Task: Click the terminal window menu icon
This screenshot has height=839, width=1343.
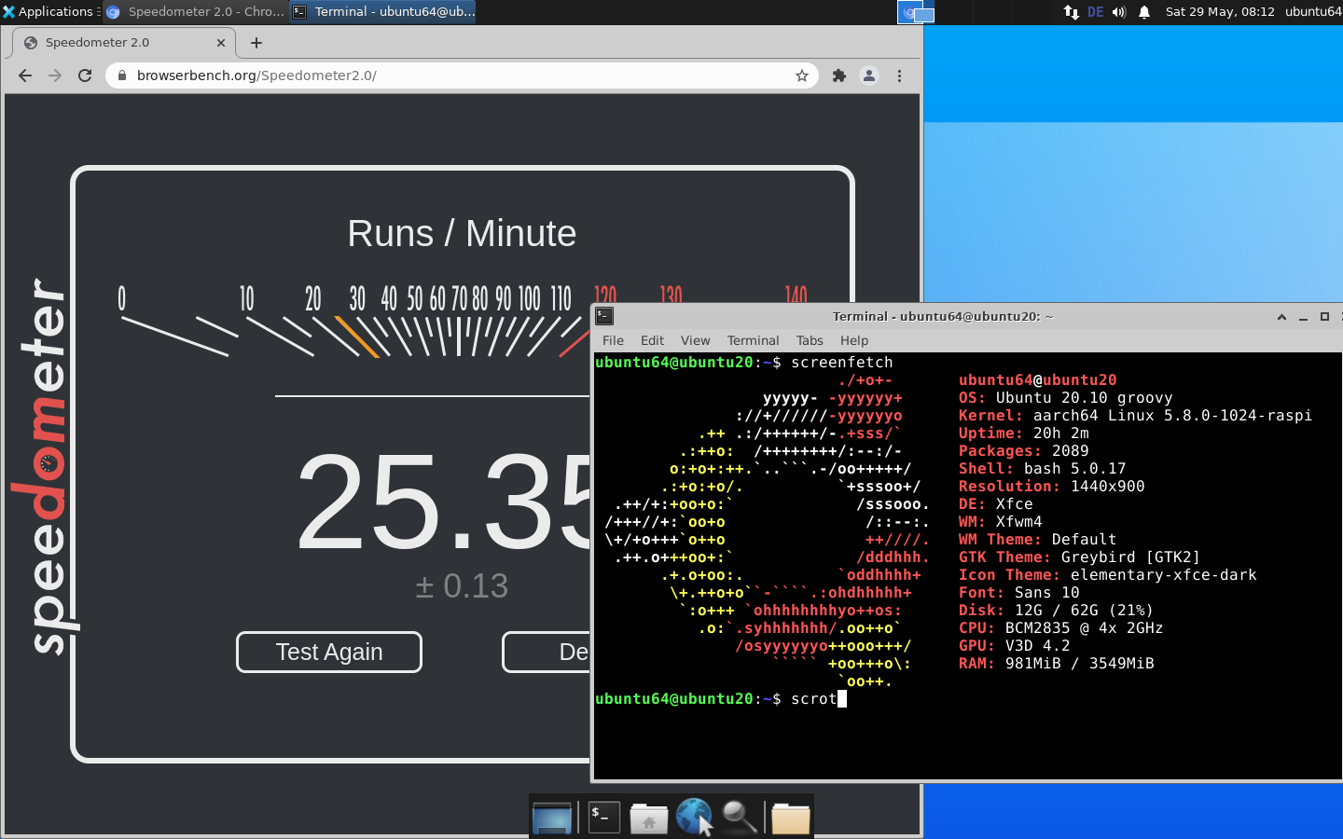Action: pyautogui.click(x=604, y=316)
